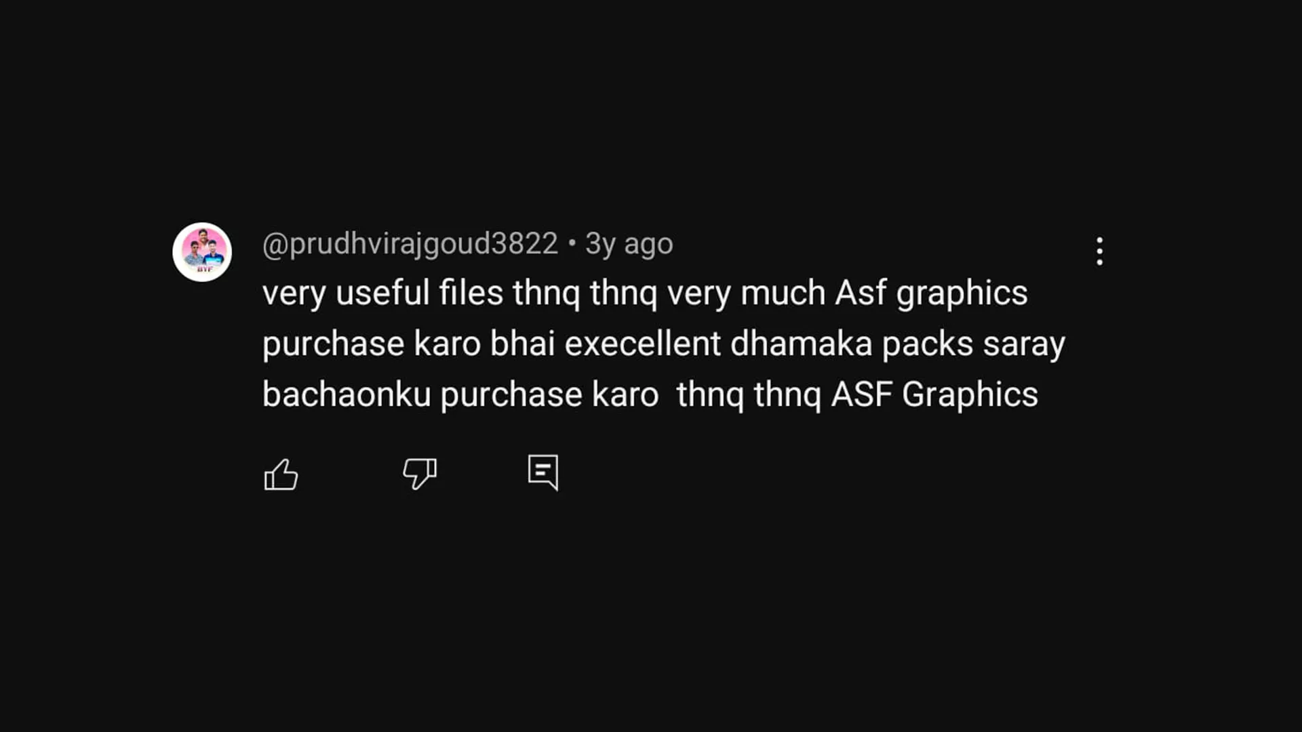Screen dimensions: 1302x732
Task: Like the comment with thumbs up
Action: tap(281, 474)
